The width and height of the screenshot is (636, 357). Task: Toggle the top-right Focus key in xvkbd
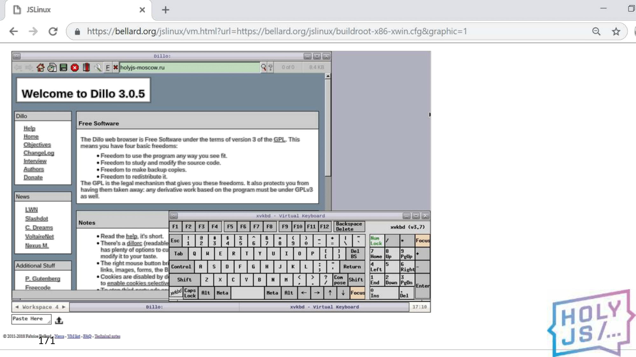pyautogui.click(x=422, y=241)
